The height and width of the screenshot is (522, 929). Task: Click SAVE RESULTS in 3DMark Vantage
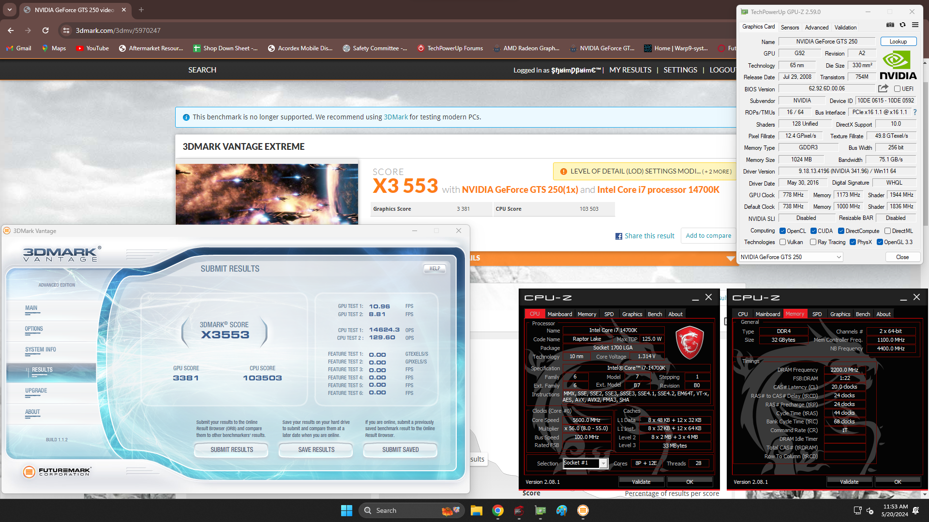coord(316,450)
